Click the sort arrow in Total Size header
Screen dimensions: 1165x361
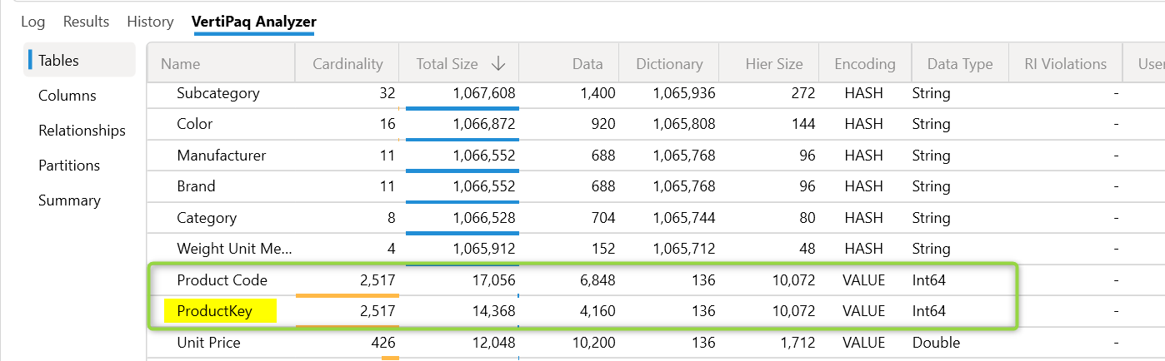click(x=498, y=64)
